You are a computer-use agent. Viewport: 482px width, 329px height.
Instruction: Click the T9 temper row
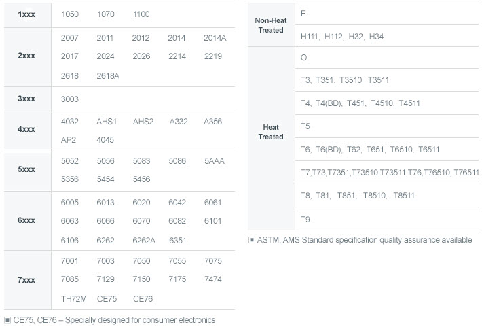(x=305, y=219)
